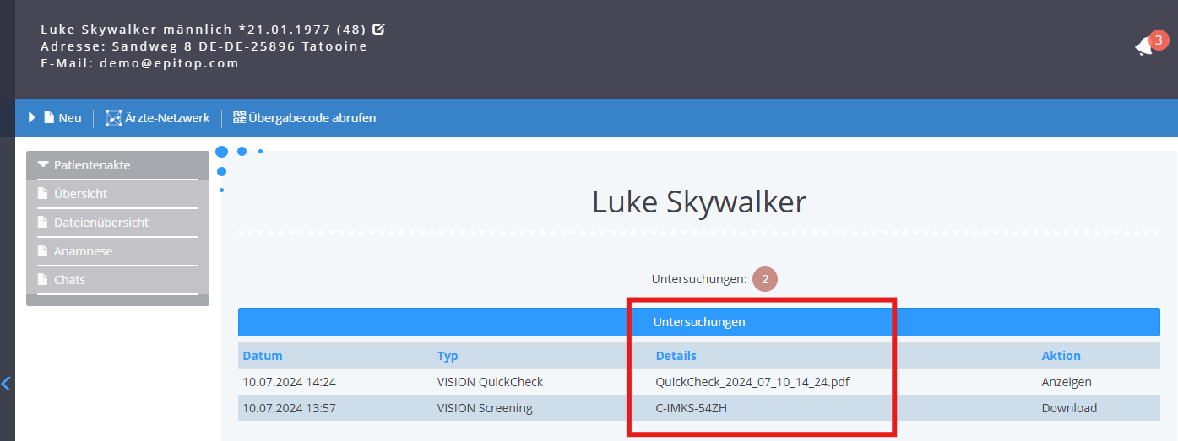This screenshot has height=441, width=1178.
Task: Open the notifications bell
Action: 1144,47
